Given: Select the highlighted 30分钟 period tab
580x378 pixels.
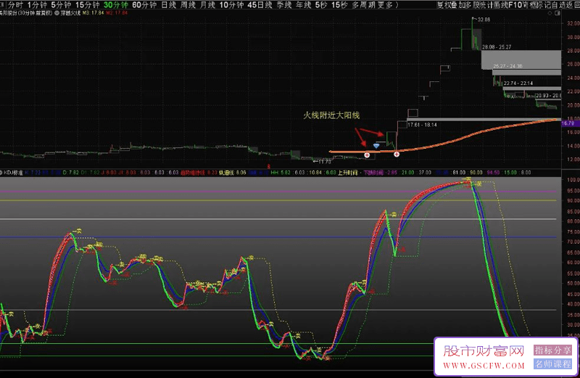Looking at the screenshot, I should 116,5.
